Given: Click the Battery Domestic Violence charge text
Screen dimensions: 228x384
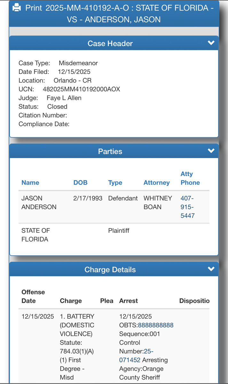Looking at the screenshot, I should tap(77, 325).
